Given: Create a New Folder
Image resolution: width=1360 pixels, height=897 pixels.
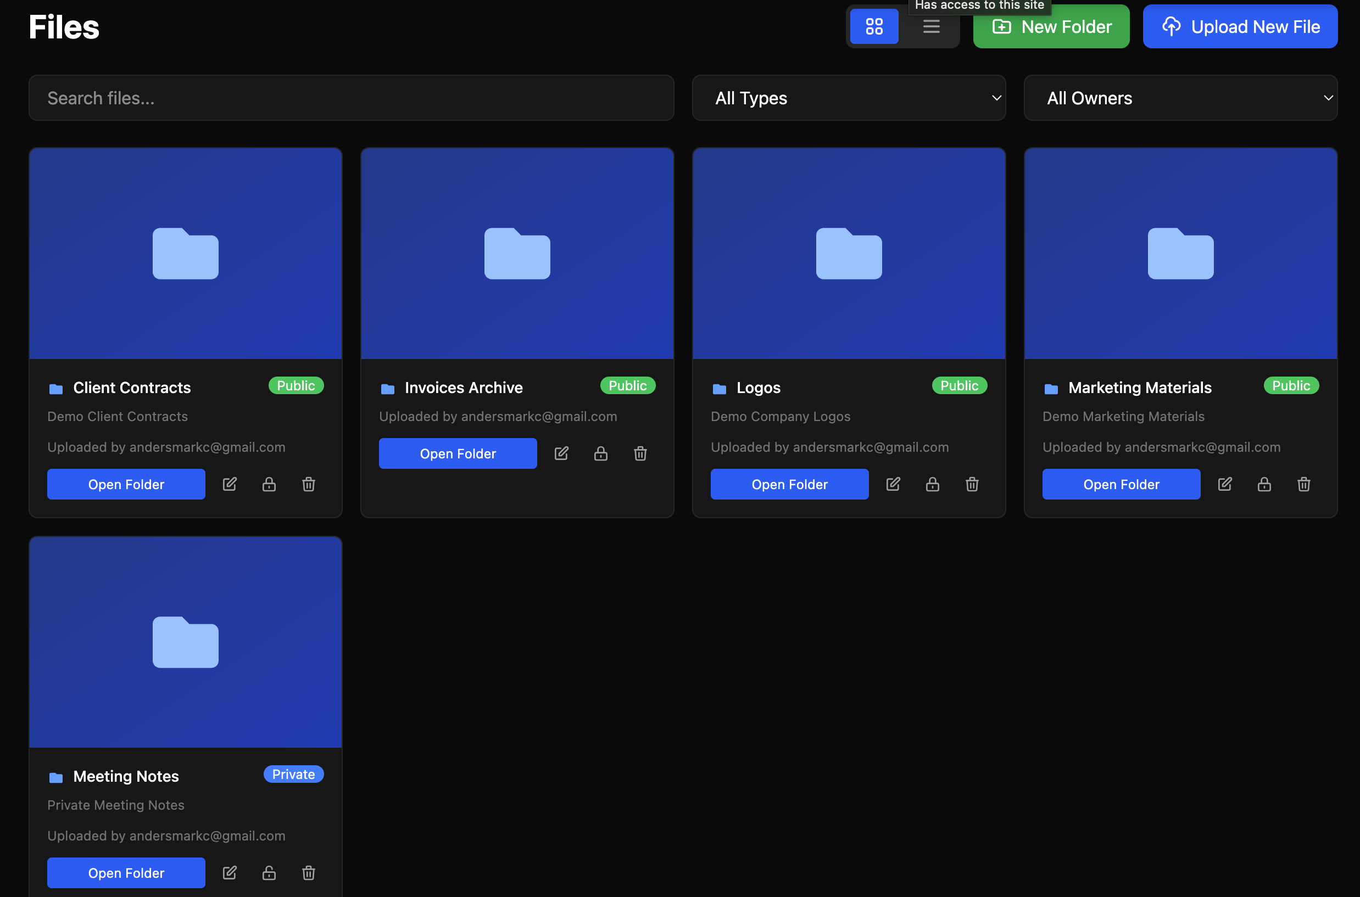Looking at the screenshot, I should tap(1051, 26).
